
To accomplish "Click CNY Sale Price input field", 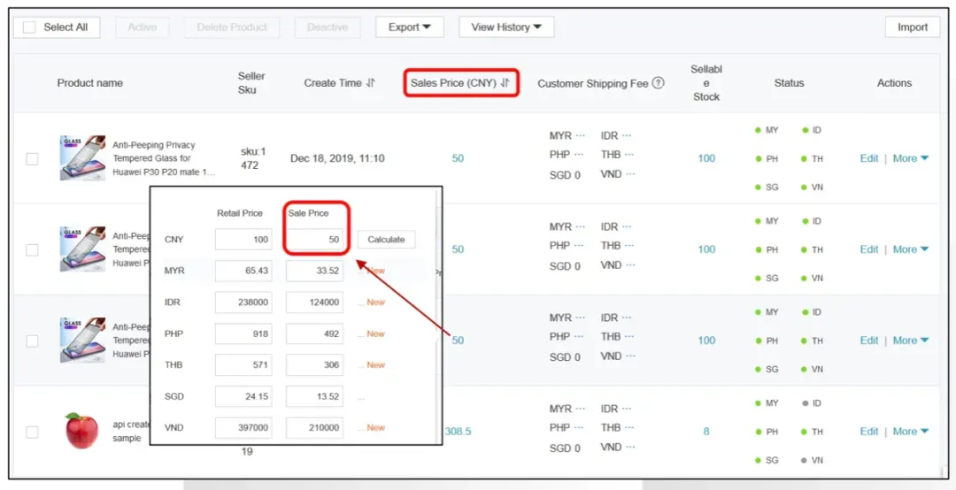I will point(314,240).
